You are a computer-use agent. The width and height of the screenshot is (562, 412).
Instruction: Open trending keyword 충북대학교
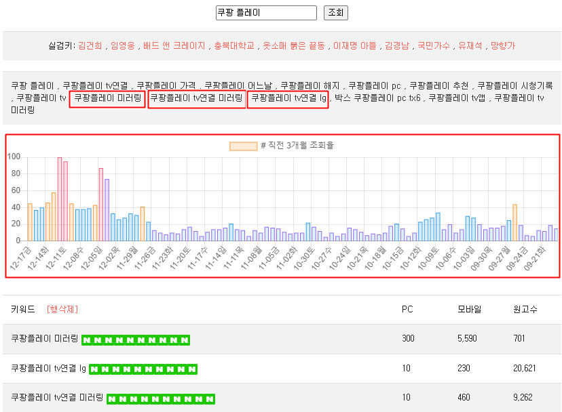point(234,46)
